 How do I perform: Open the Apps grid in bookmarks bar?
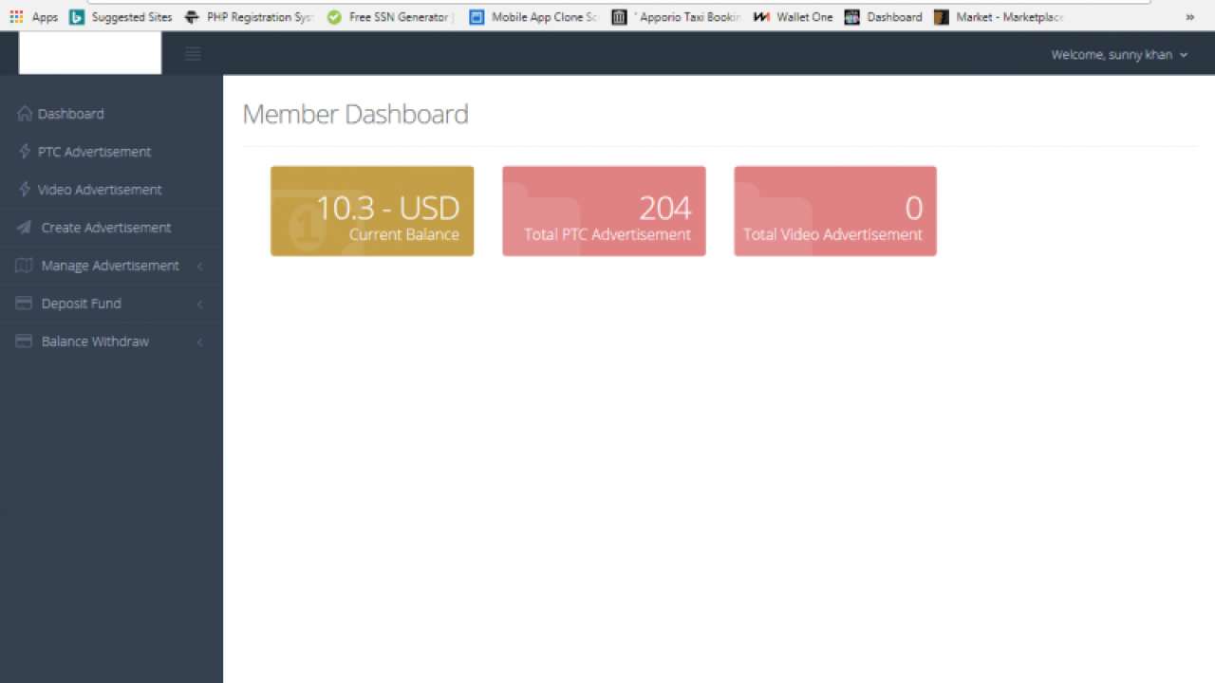pos(16,17)
